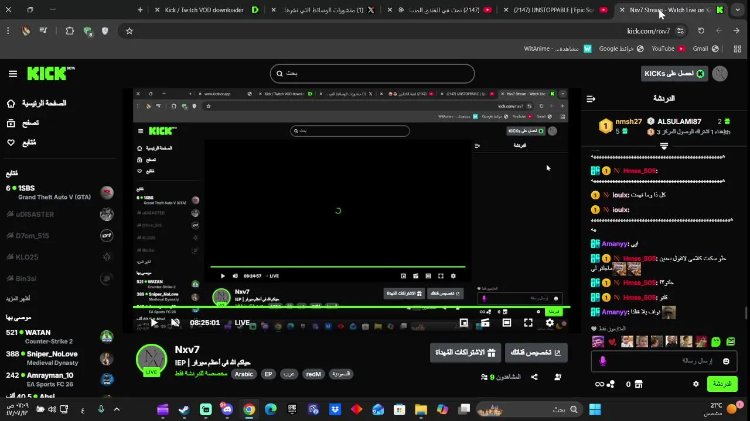Image resolution: width=750 pixels, height=421 pixels.
Task: Click the Kick search box
Action: point(372,74)
